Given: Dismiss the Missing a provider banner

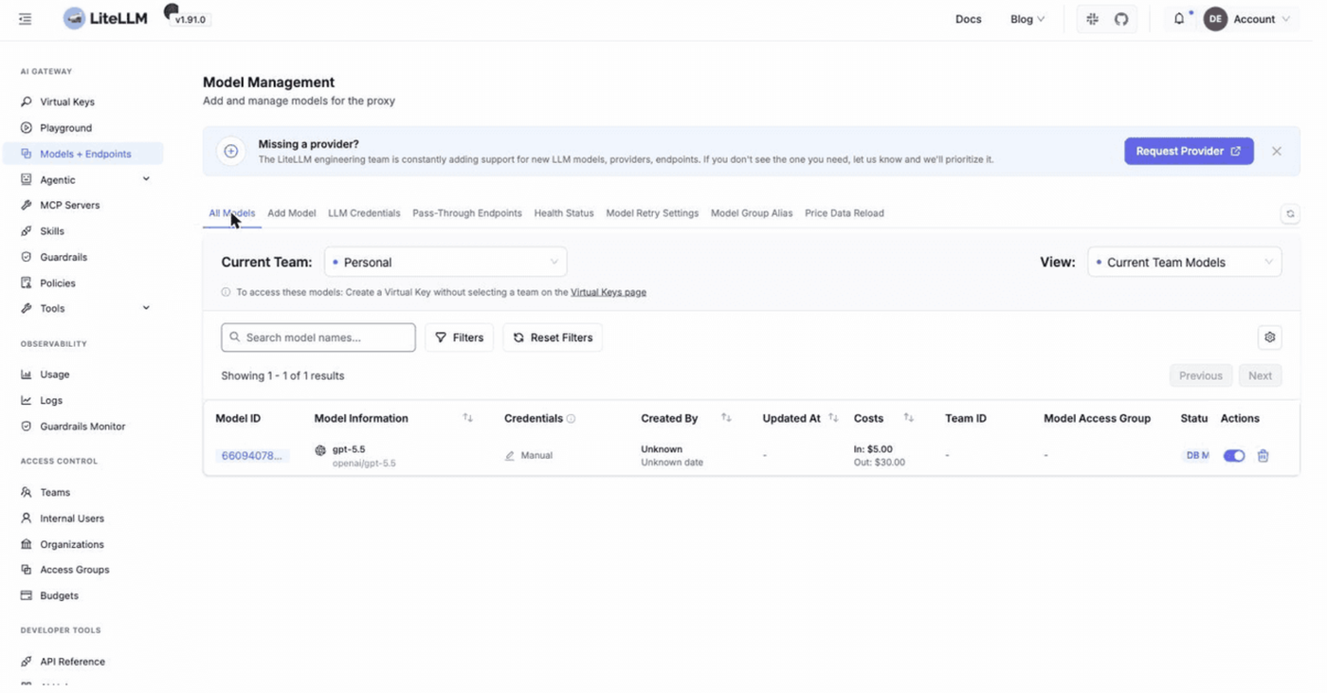Looking at the screenshot, I should (x=1277, y=151).
